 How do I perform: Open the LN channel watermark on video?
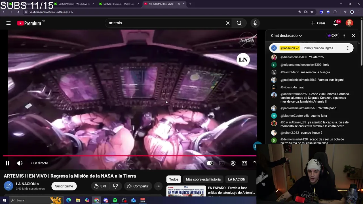point(243,59)
